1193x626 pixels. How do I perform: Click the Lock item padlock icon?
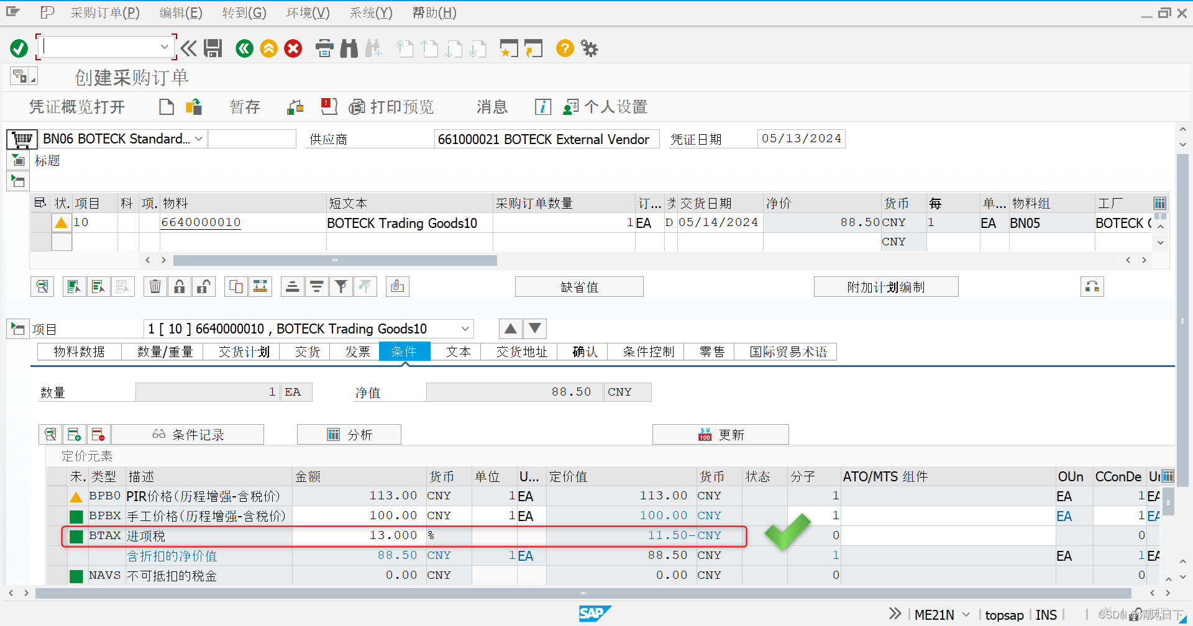pos(180,286)
